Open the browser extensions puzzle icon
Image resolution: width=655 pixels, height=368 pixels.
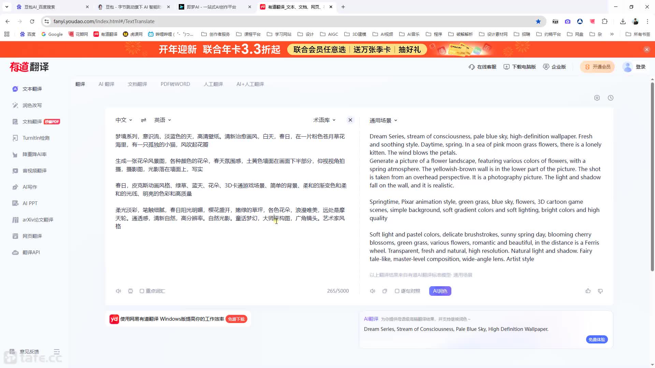pyautogui.click(x=605, y=21)
